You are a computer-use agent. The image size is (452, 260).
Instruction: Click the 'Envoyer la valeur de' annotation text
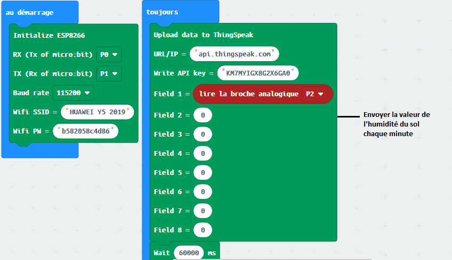[x=397, y=115]
